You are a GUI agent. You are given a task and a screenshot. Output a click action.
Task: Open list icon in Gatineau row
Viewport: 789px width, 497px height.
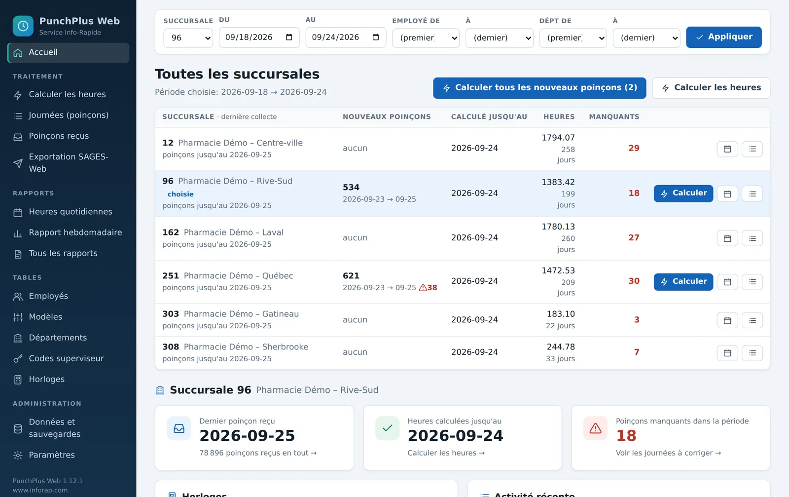(753, 320)
